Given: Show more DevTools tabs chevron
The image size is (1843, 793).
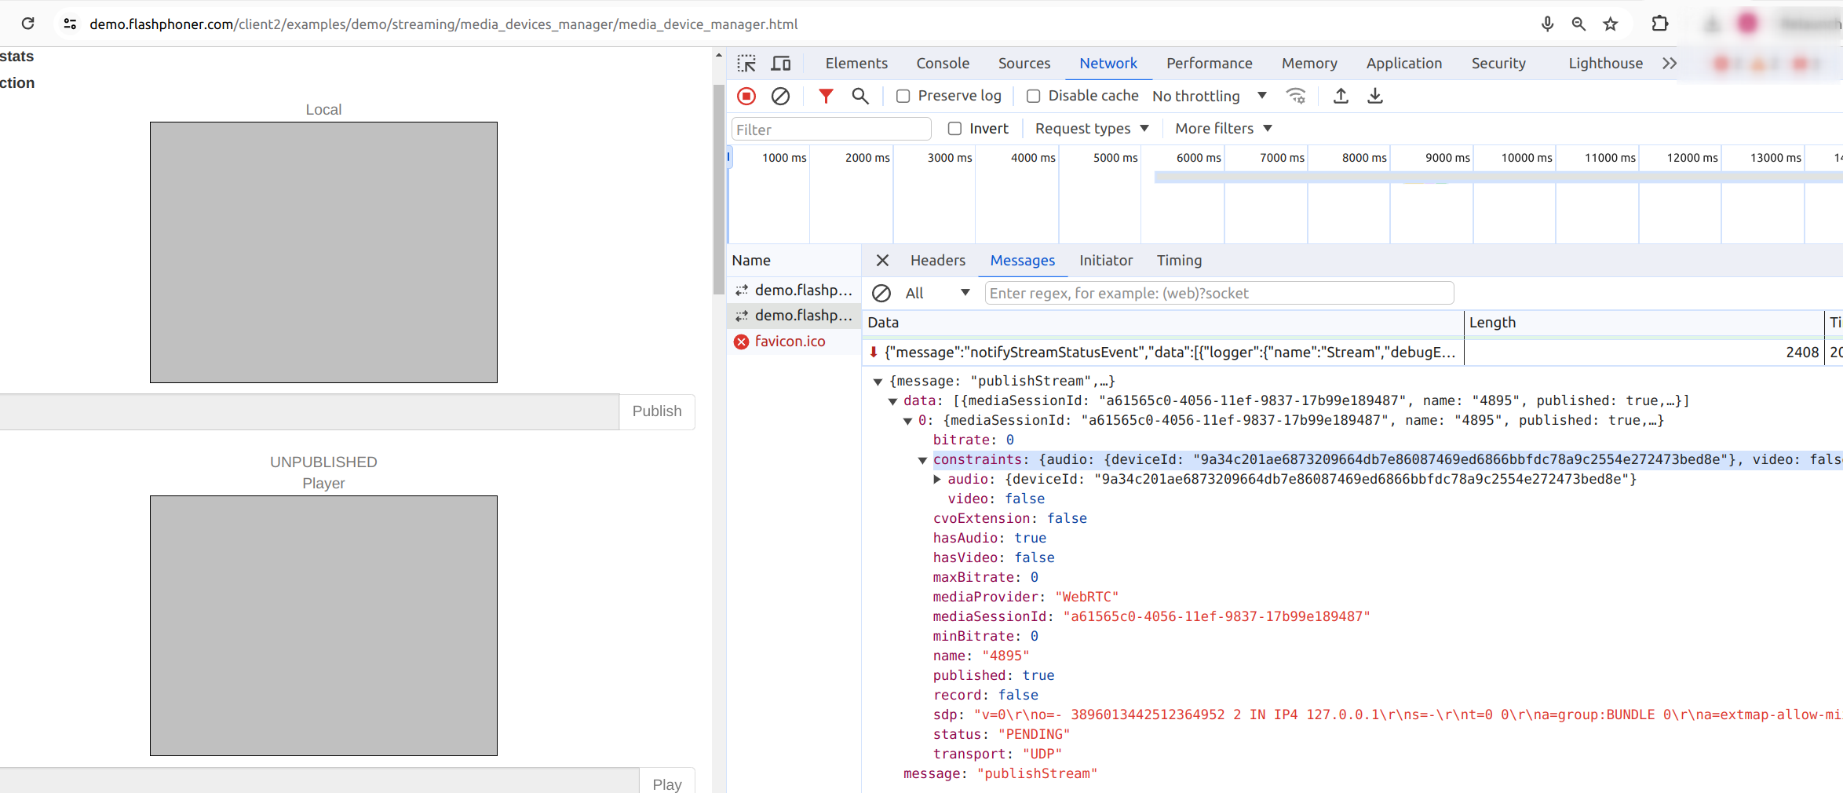Looking at the screenshot, I should (1670, 64).
